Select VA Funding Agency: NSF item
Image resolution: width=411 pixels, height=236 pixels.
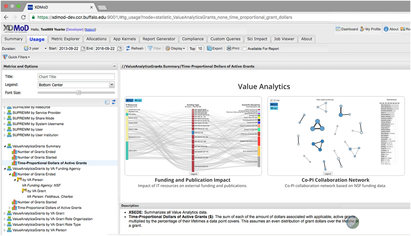coord(42,185)
